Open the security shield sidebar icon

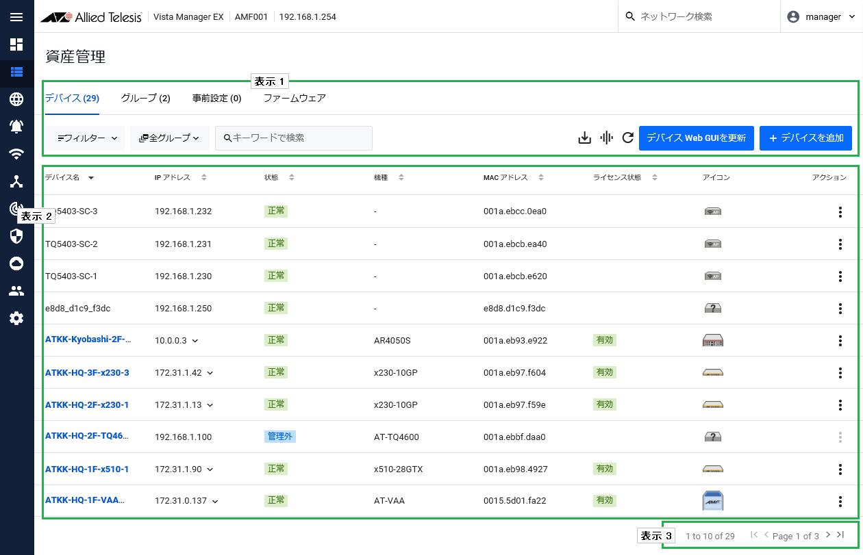coord(16,236)
